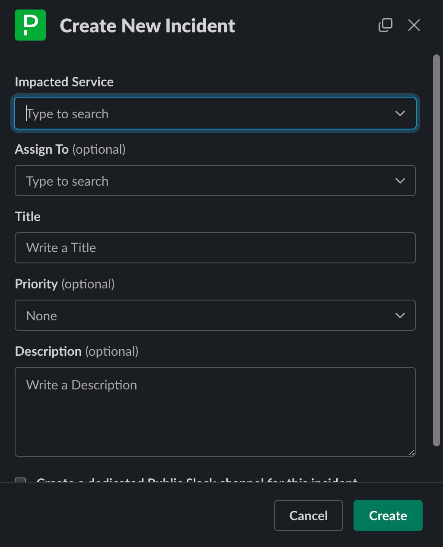Click the green Create button
This screenshot has height=547, width=443.
(388, 515)
